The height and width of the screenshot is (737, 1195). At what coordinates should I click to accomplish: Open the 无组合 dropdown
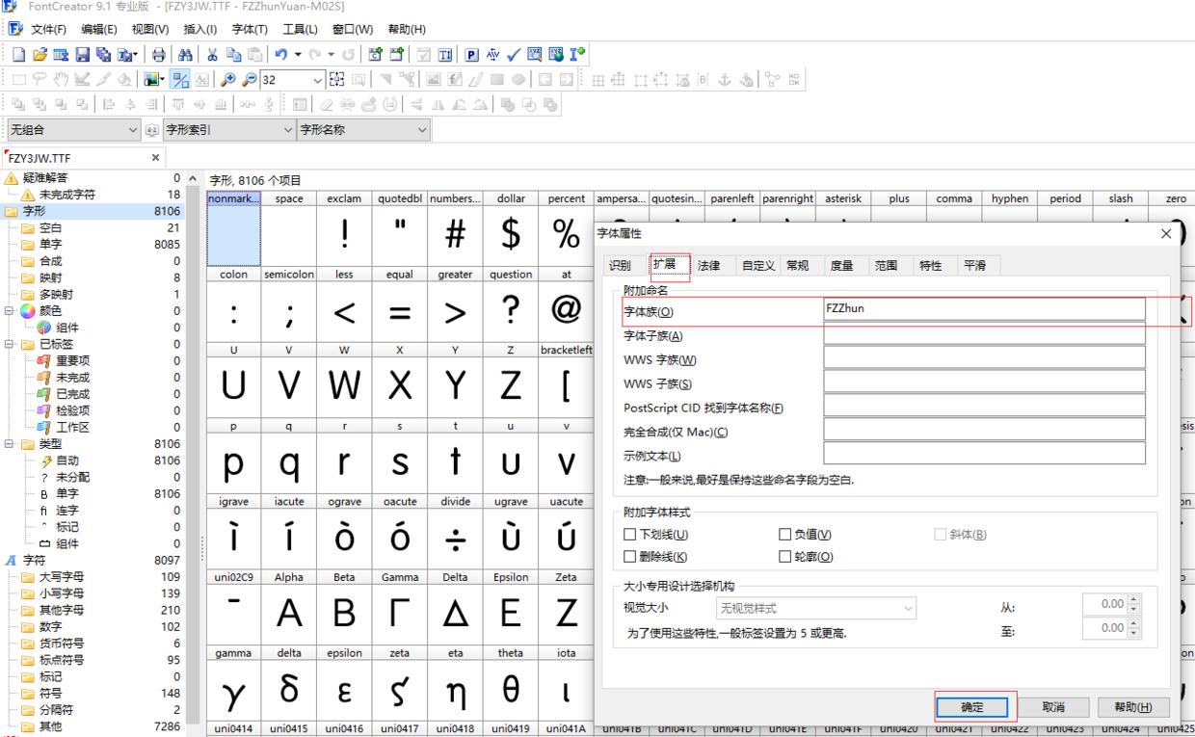tap(74, 130)
